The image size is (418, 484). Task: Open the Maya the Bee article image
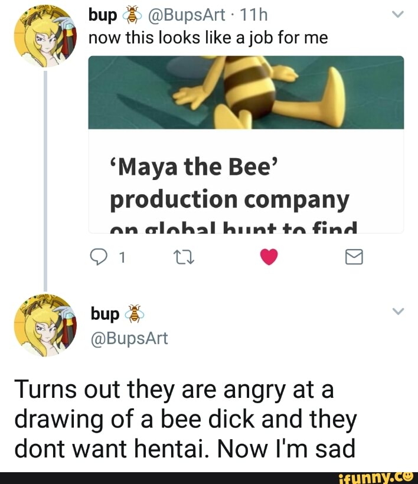[x=246, y=92]
